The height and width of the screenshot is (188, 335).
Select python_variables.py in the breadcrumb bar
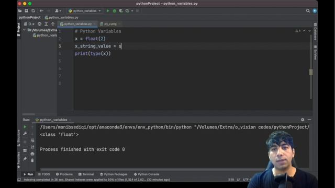62,17
